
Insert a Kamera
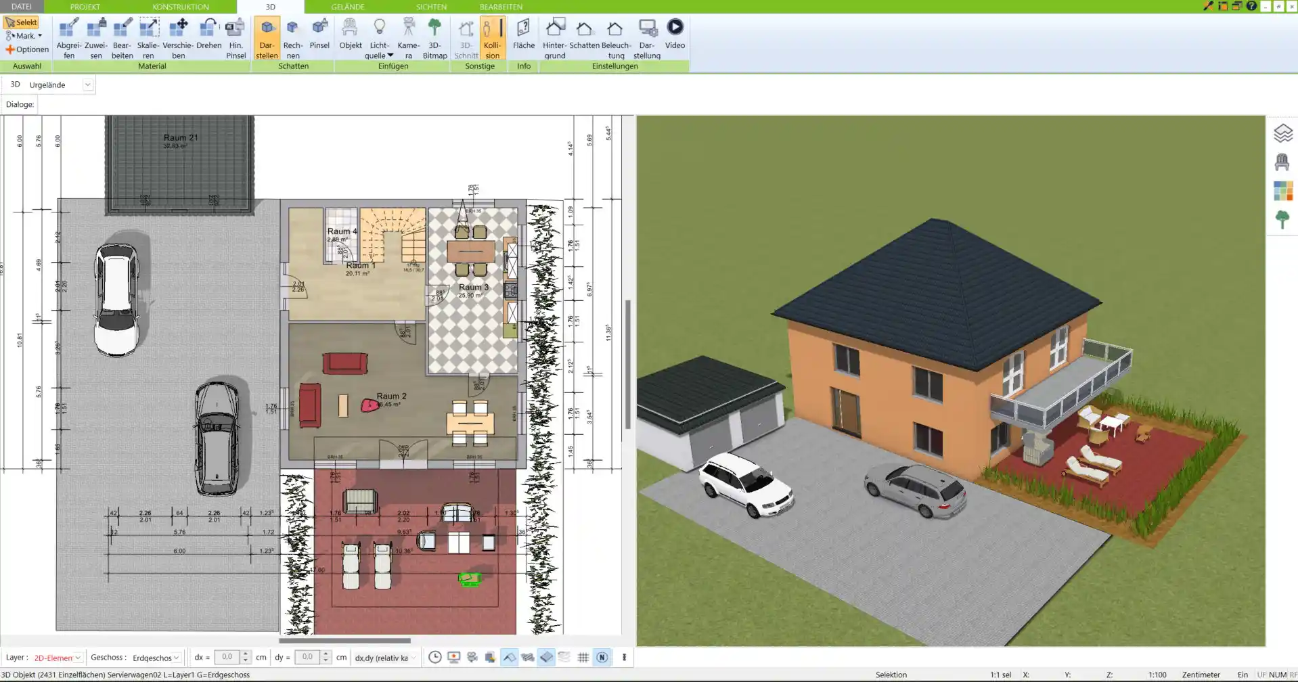point(408,39)
